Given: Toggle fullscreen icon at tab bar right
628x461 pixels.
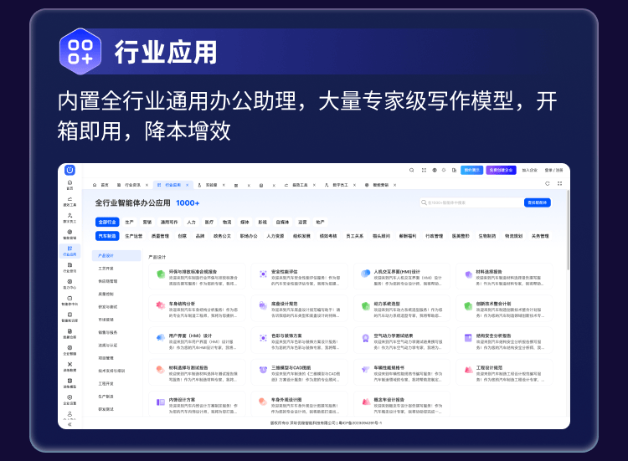Looking at the screenshot, I should (x=559, y=184).
